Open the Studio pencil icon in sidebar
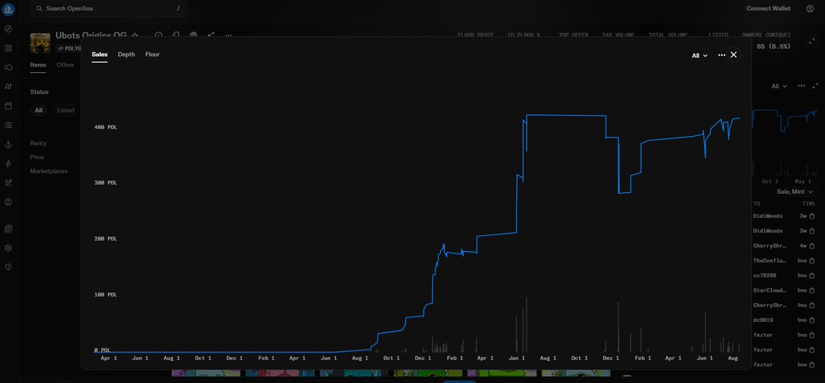825x383 pixels. point(8,183)
